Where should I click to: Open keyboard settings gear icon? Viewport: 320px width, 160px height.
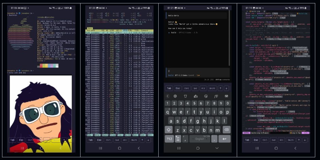(x=175, y=96)
